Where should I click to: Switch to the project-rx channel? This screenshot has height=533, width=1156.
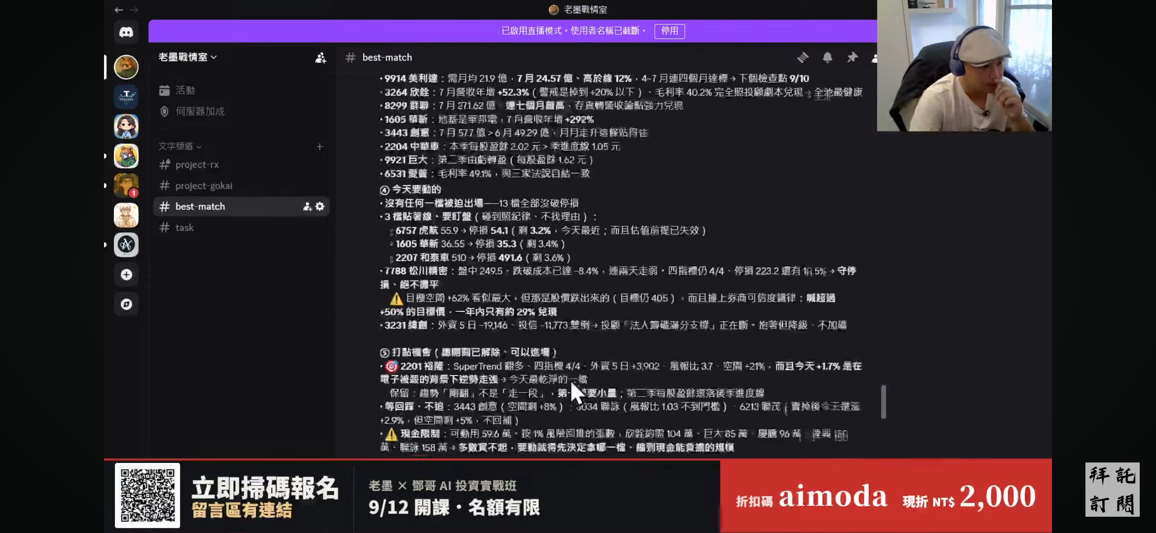[x=242, y=165]
